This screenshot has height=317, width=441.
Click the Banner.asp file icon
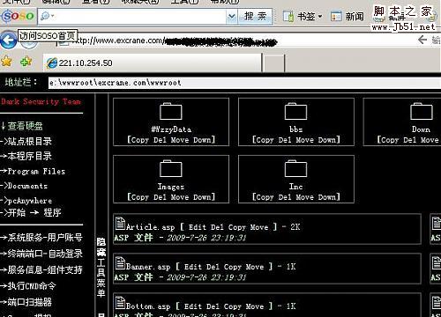[x=120, y=263]
